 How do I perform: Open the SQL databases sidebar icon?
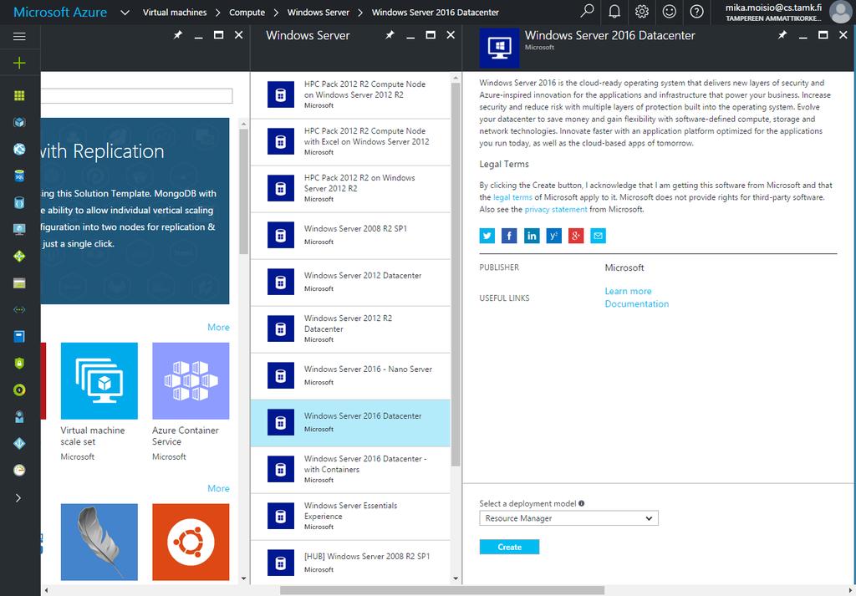click(19, 176)
